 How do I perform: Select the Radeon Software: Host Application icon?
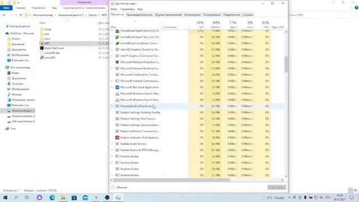[117, 137]
